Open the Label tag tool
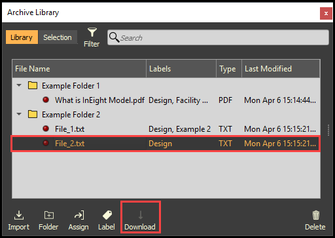 tap(107, 220)
